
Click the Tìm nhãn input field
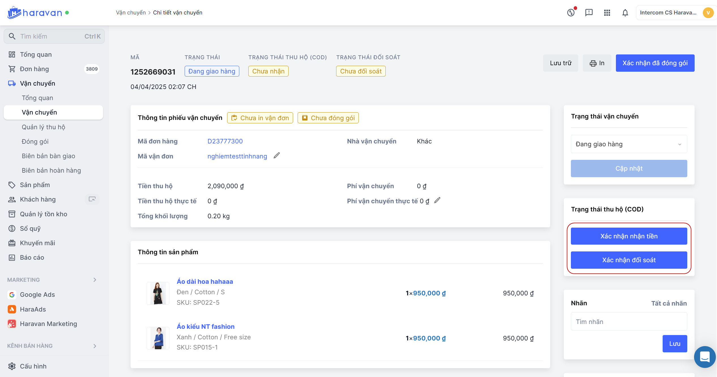[x=629, y=322]
